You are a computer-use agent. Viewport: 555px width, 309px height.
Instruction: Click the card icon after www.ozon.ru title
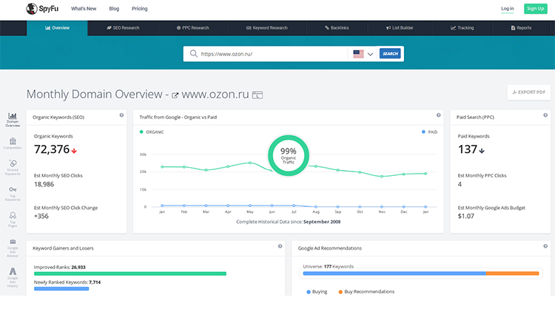click(x=258, y=95)
